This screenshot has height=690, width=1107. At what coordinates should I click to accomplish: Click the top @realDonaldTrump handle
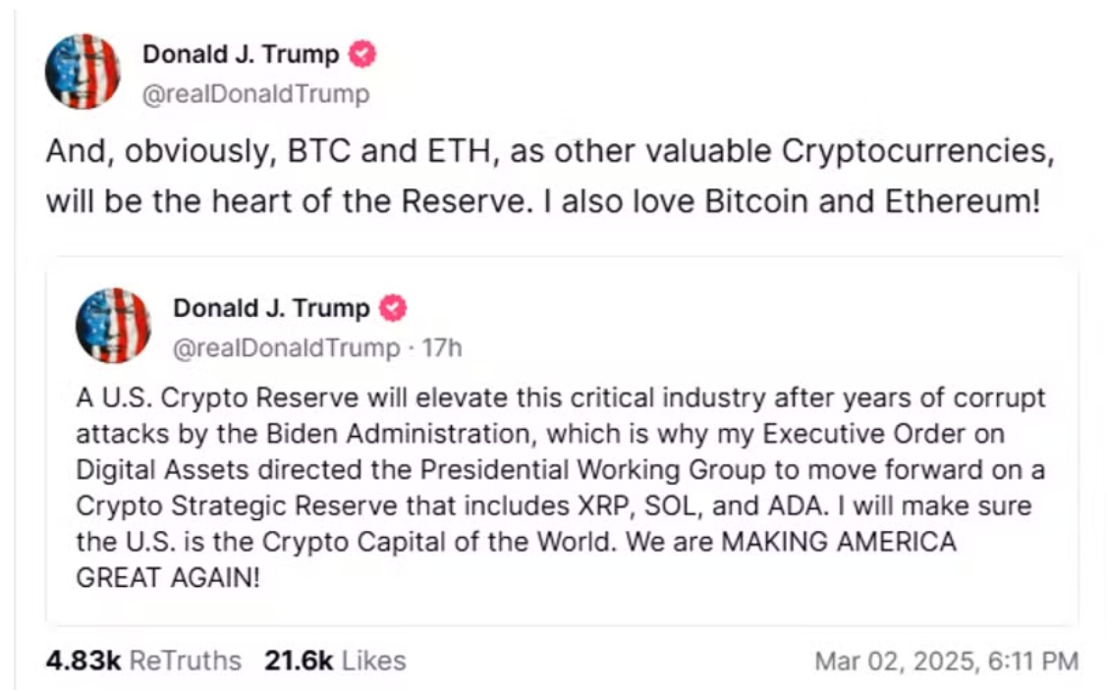tap(256, 94)
